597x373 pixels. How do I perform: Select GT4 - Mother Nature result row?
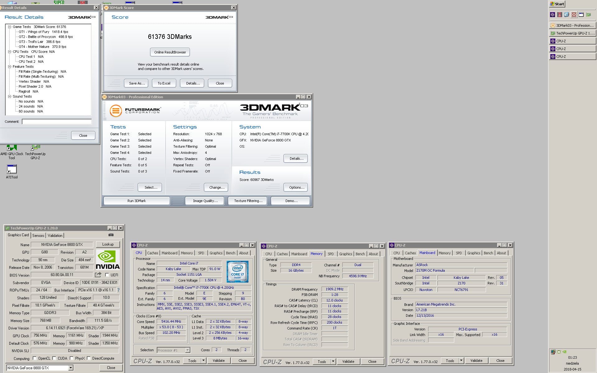tap(42, 47)
